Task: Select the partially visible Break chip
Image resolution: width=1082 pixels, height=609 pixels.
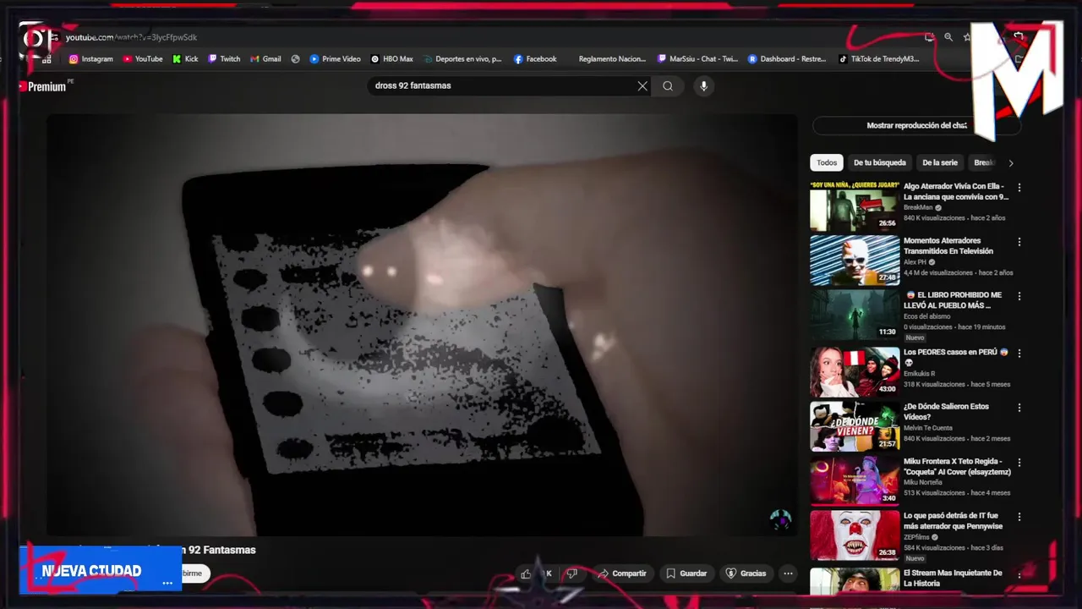Action: (x=984, y=162)
